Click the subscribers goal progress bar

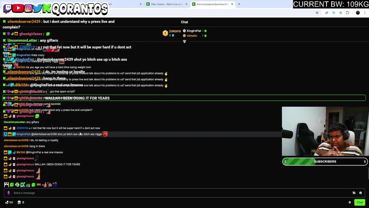point(325,161)
